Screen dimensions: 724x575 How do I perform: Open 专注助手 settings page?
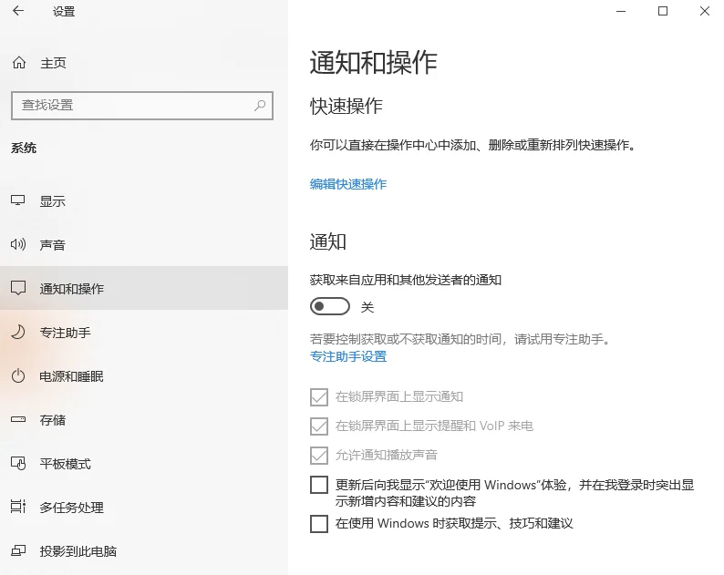coord(144,332)
